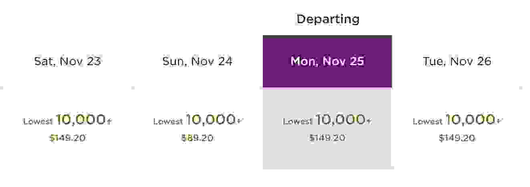Click the 10,000+ points under Saturday

click(83, 119)
